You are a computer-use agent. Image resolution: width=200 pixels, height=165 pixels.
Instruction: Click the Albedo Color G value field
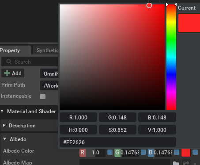tap(130, 153)
